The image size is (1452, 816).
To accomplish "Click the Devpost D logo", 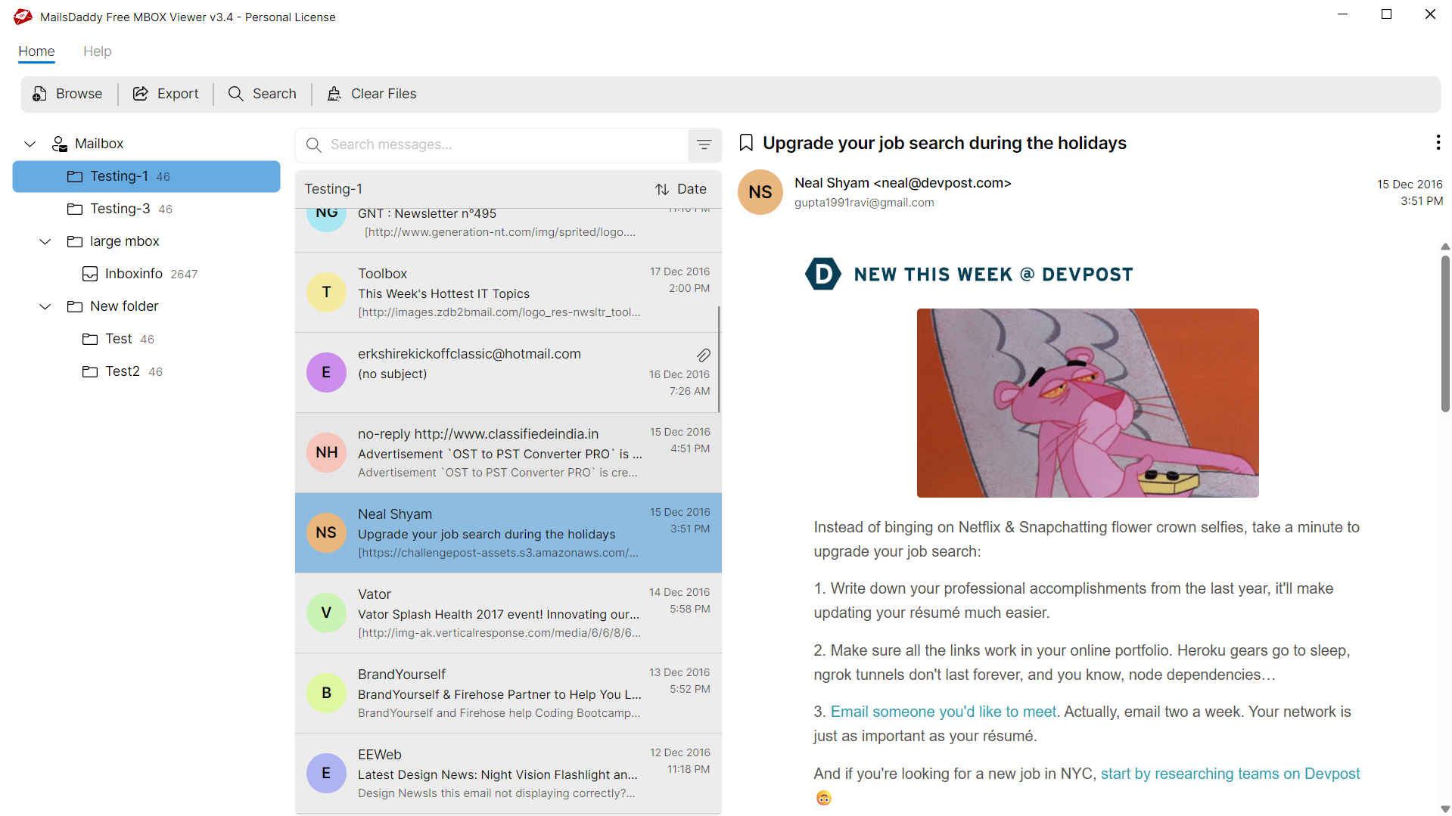I will (823, 274).
